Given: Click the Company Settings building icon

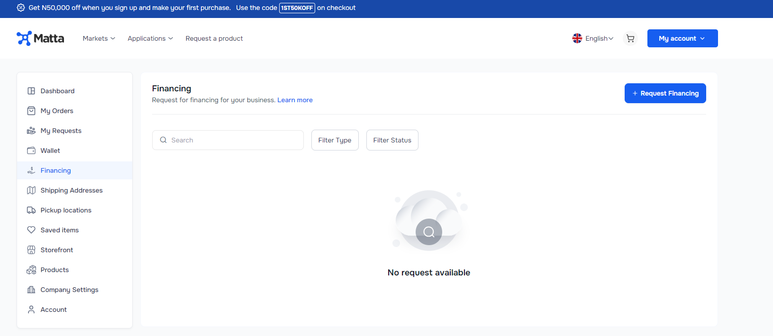Looking at the screenshot, I should coord(31,290).
